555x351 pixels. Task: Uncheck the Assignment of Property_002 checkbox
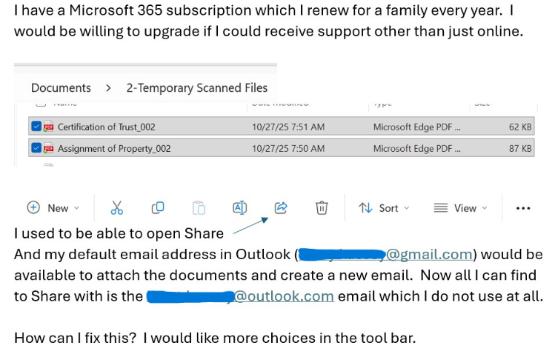click(36, 148)
